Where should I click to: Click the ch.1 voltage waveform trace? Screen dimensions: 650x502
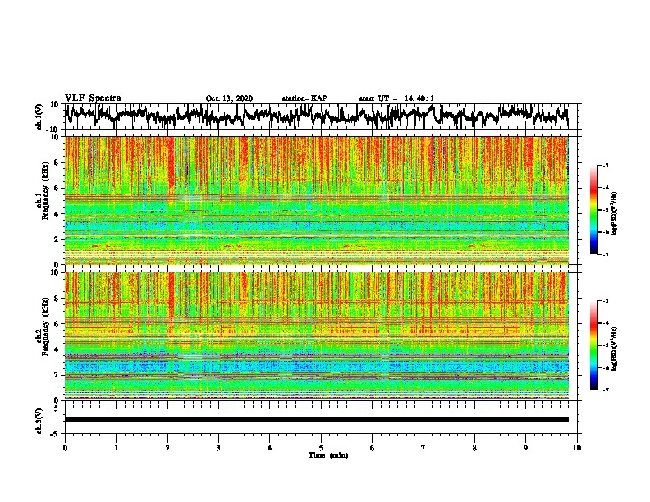(x=316, y=116)
